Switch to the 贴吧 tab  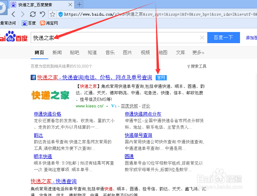(75, 53)
